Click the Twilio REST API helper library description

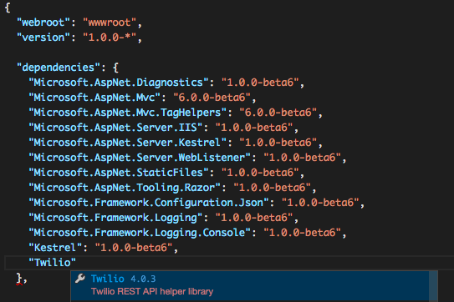point(152,292)
